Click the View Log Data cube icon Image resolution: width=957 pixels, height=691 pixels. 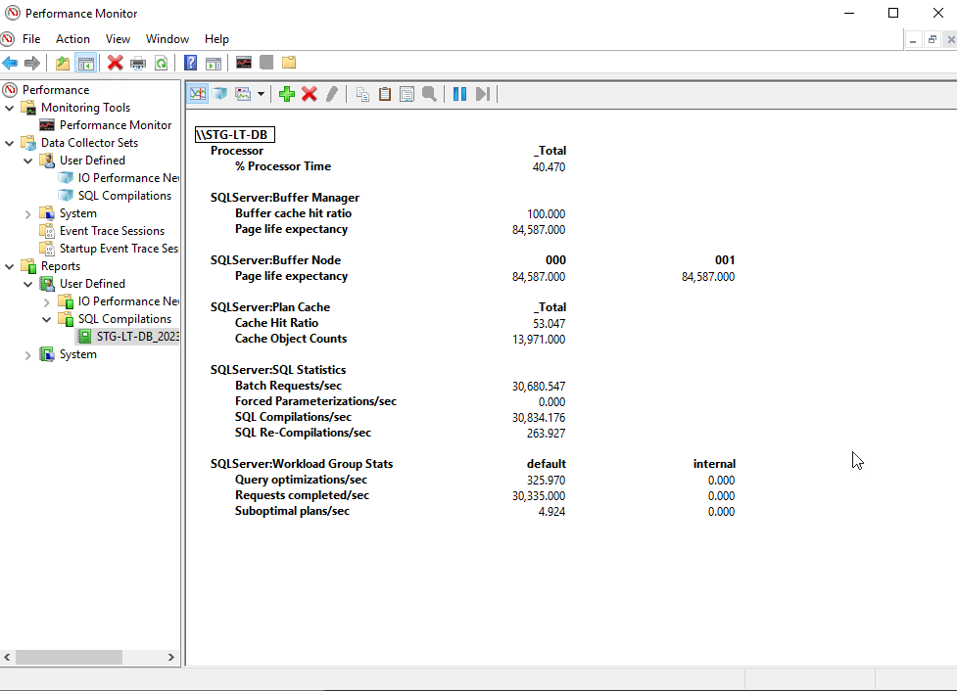(219, 94)
